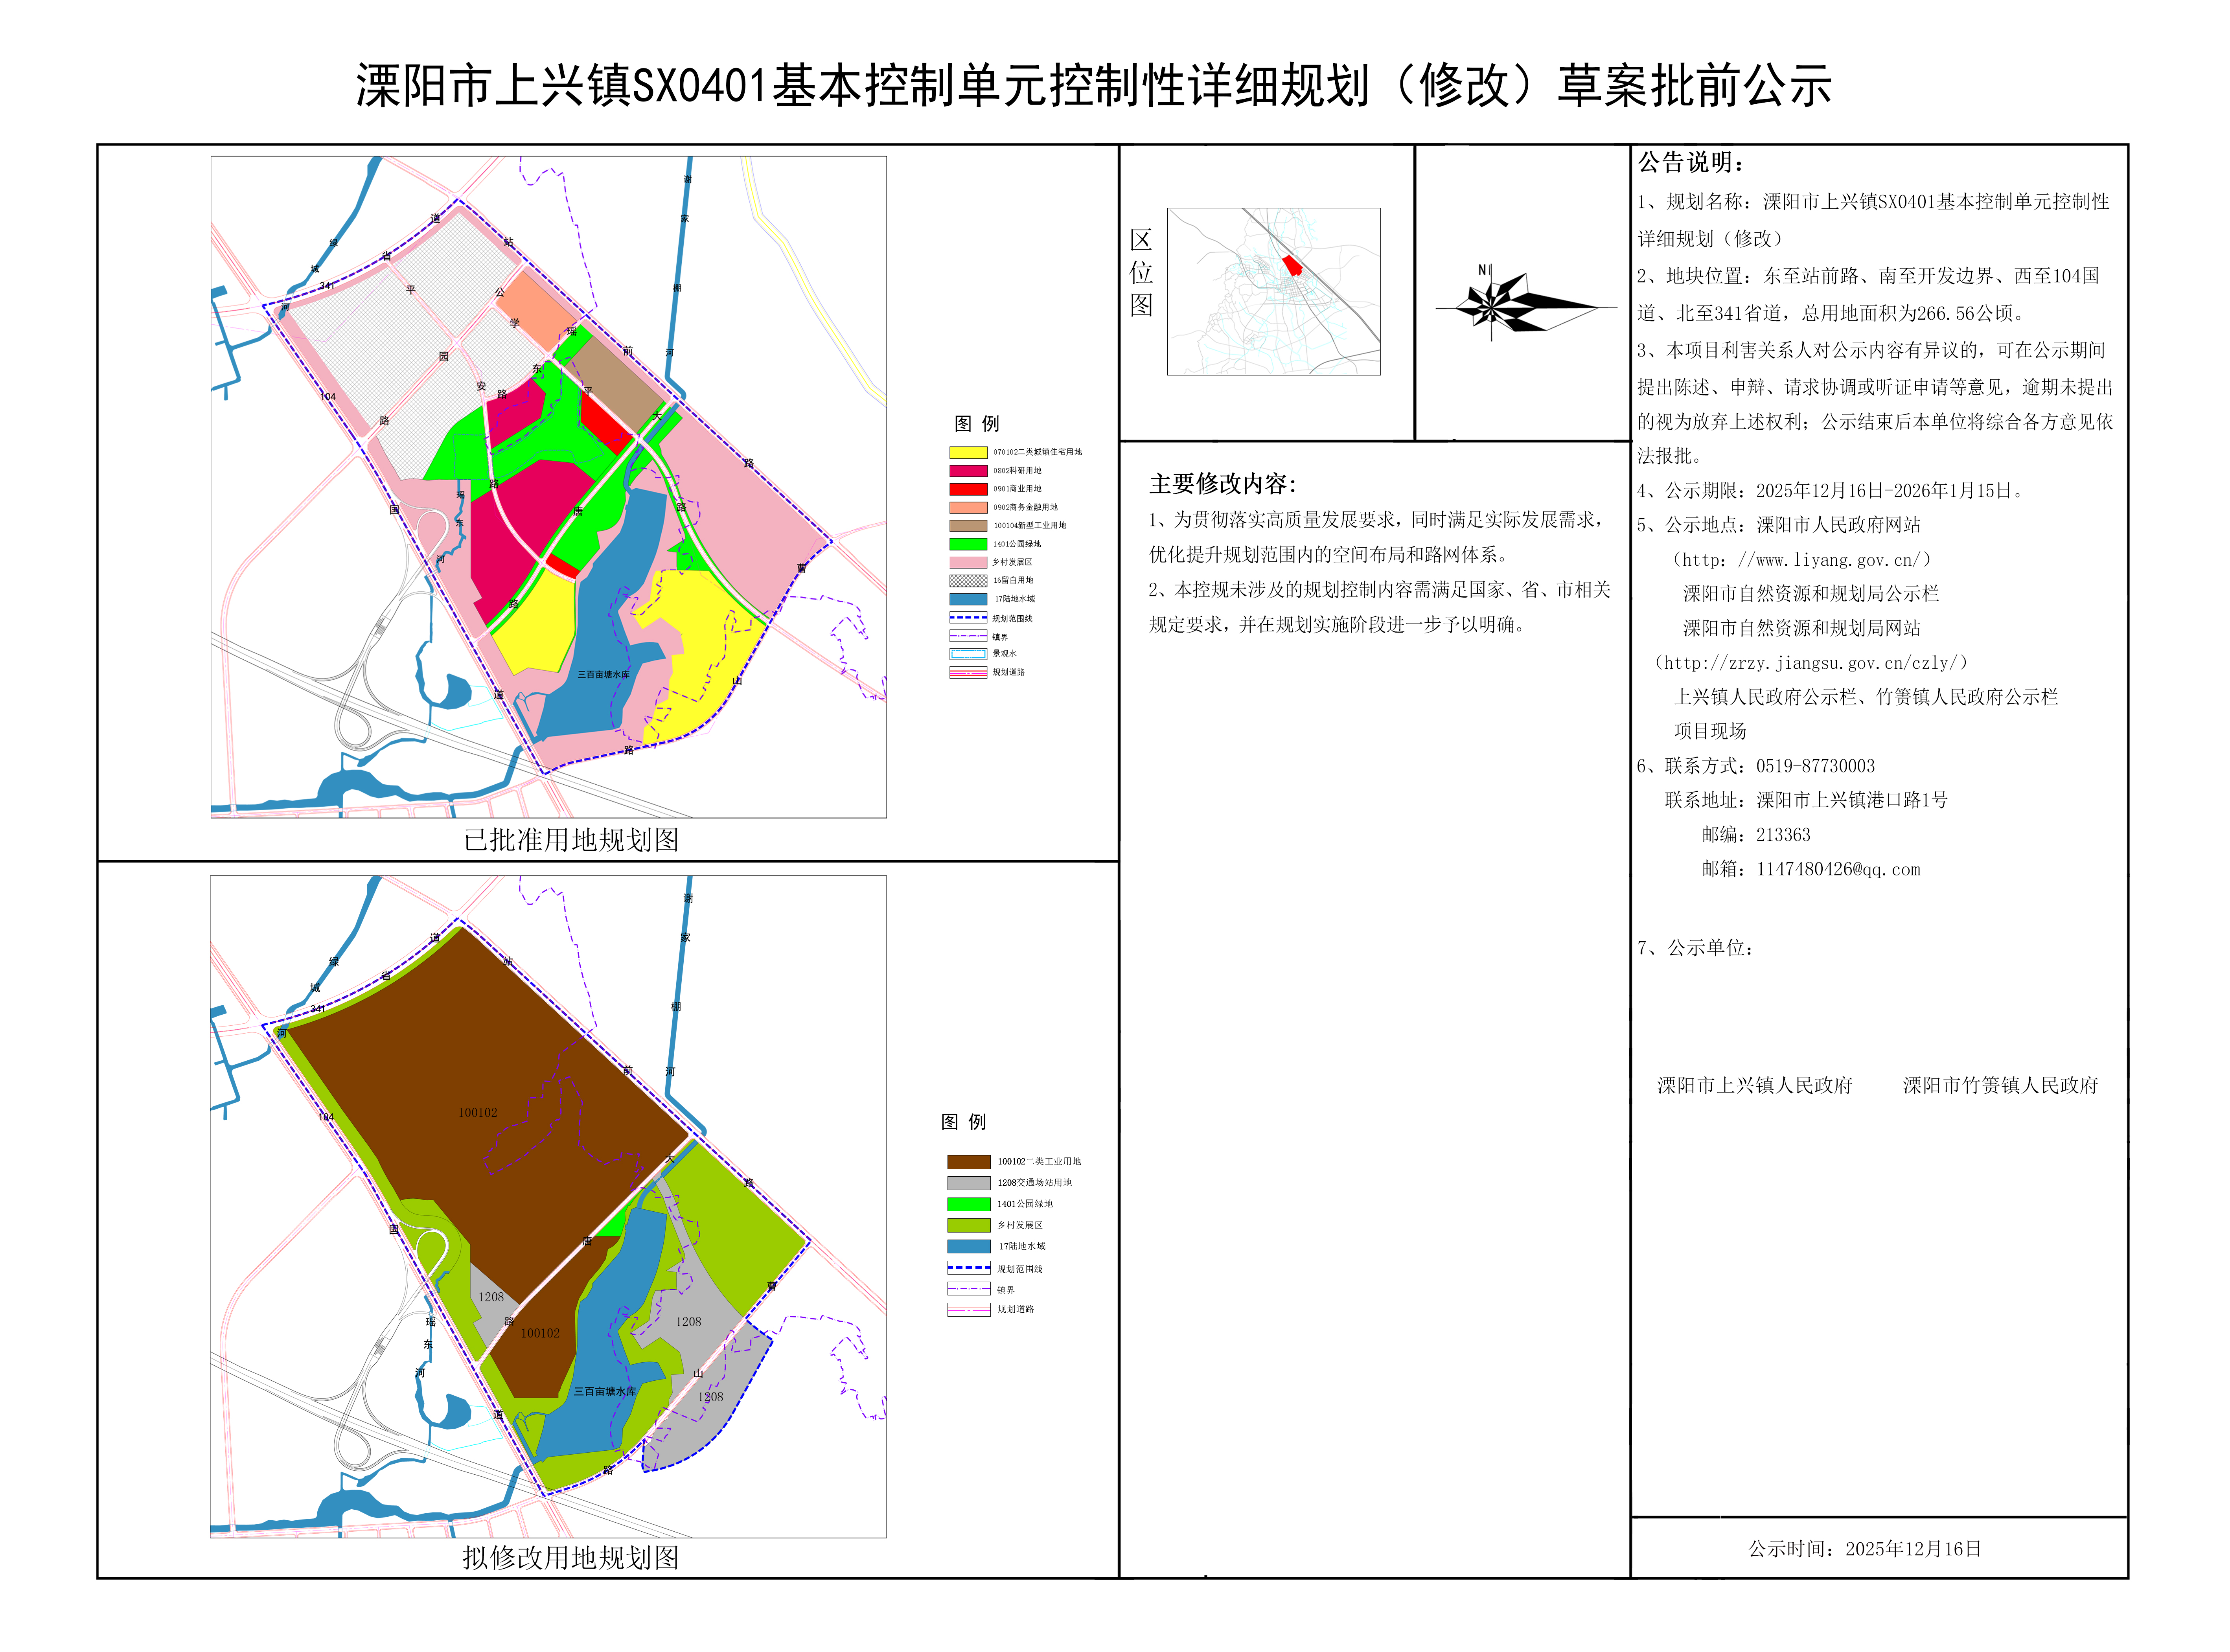
Task: Click the 1147480426@qq.com email address
Action: tap(1838, 869)
